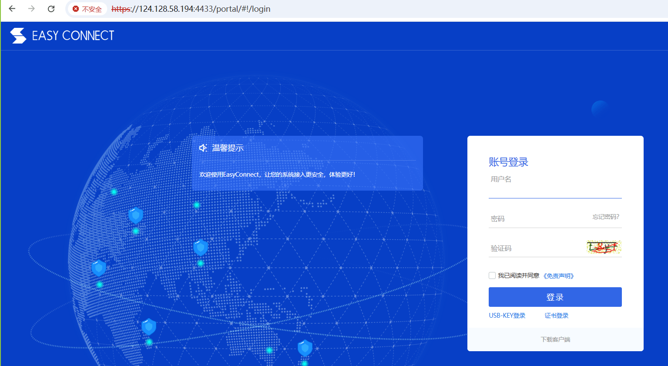Focus the 密码 password field

[x=539, y=218]
